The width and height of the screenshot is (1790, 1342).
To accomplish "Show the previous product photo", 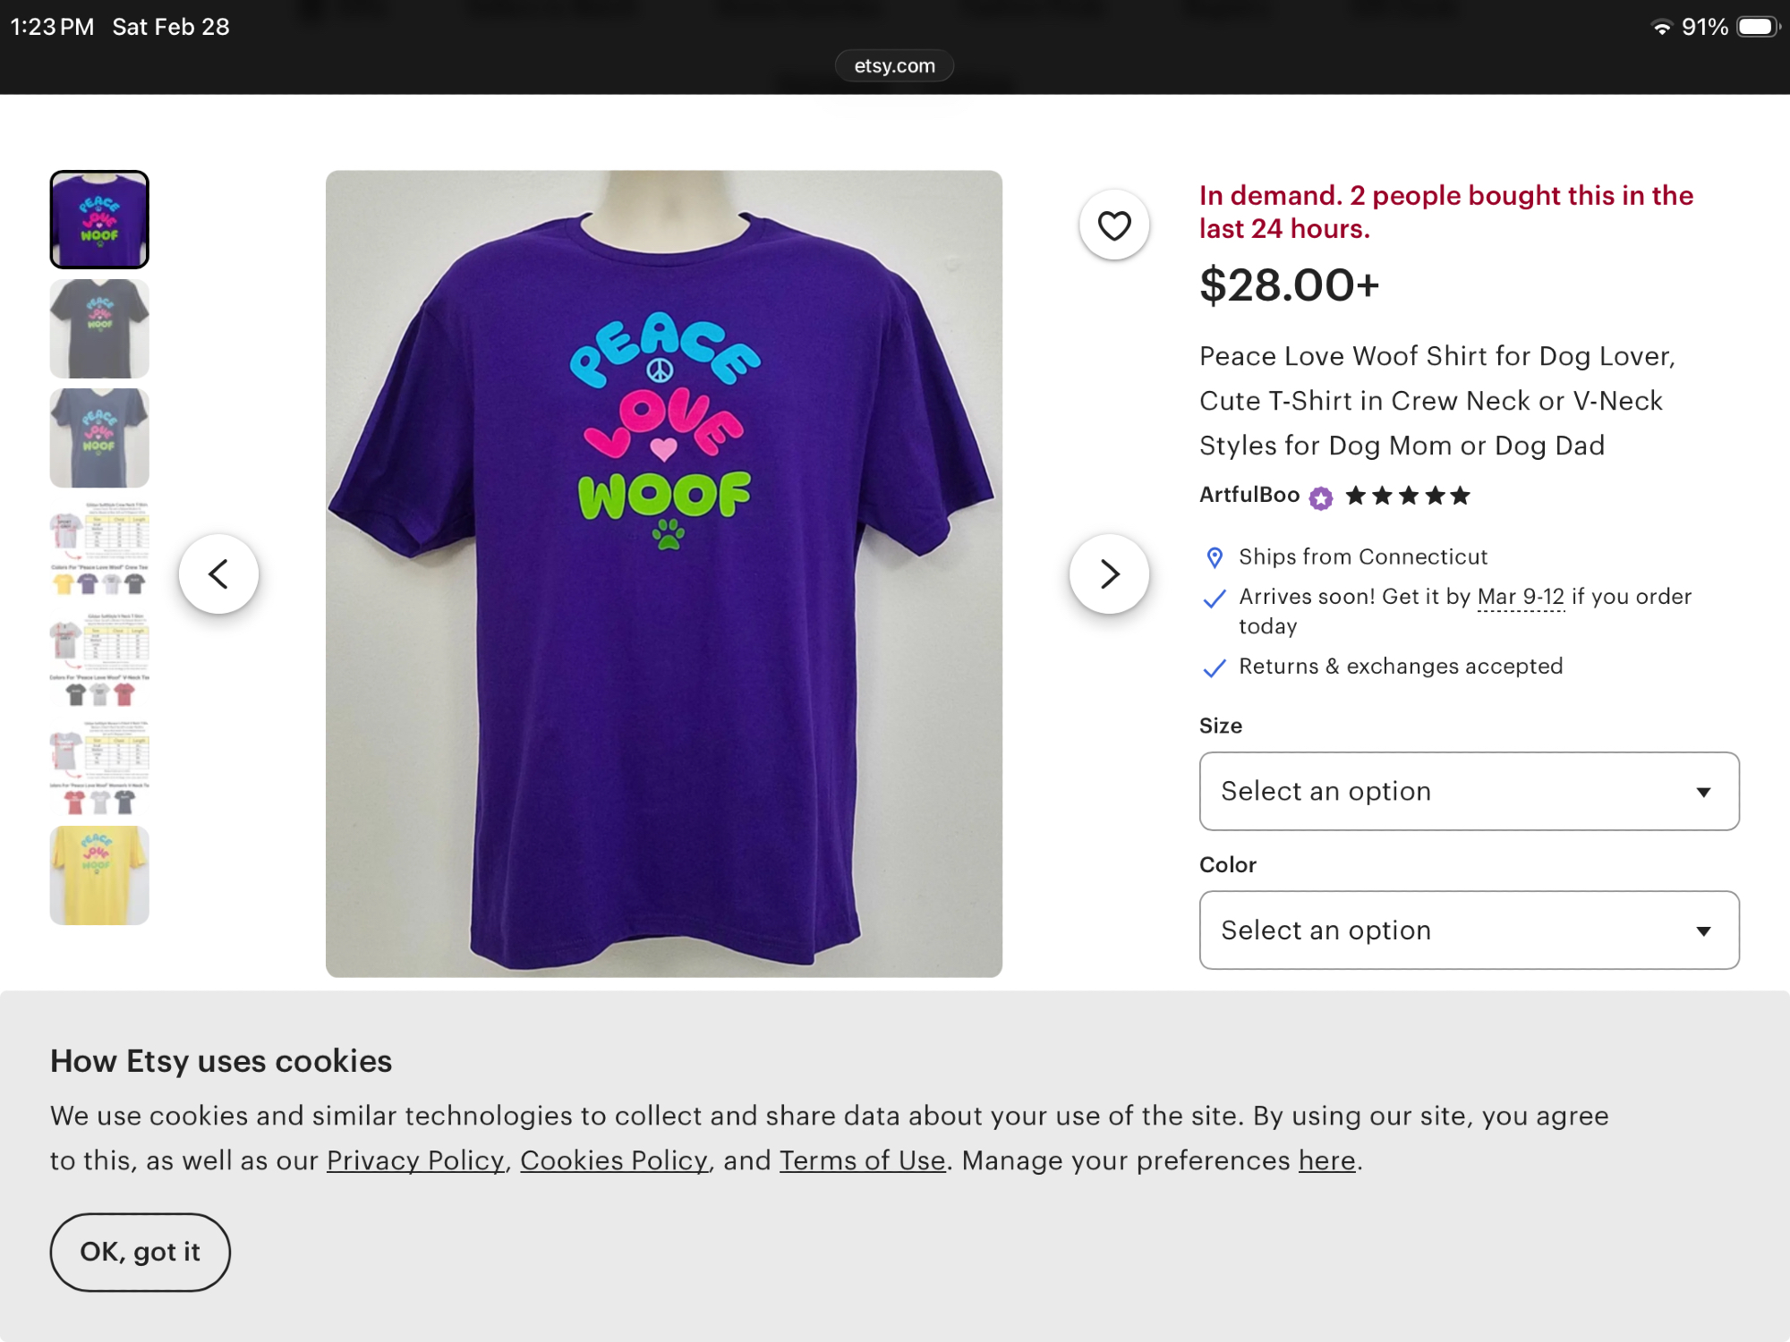I will coord(218,573).
